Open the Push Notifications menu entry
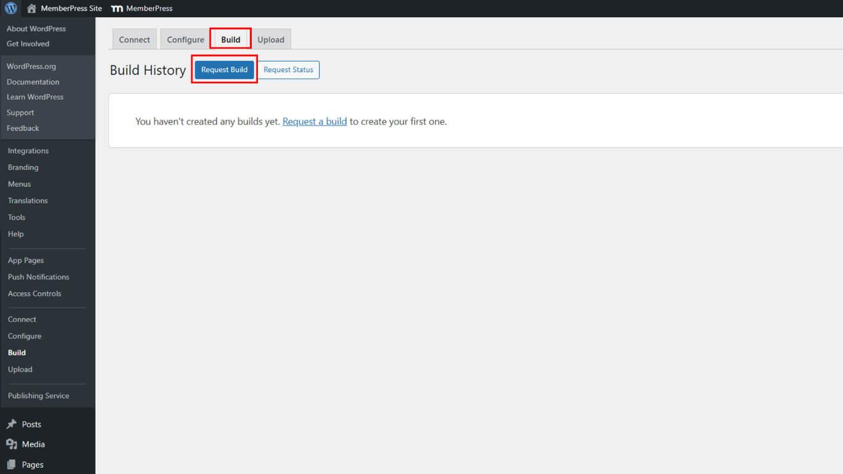The height and width of the screenshot is (474, 843). tap(38, 277)
